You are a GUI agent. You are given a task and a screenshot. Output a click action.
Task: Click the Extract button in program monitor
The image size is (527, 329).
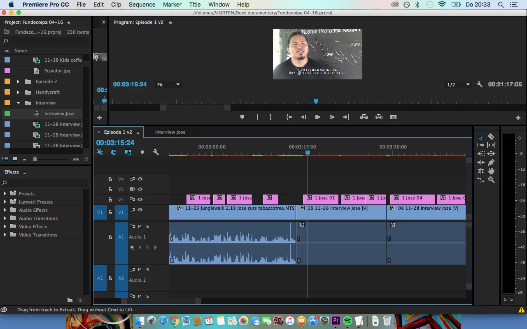pyautogui.click(x=379, y=117)
